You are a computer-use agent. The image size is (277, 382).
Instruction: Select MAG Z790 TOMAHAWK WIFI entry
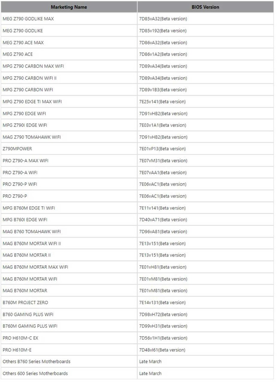pos(31,137)
